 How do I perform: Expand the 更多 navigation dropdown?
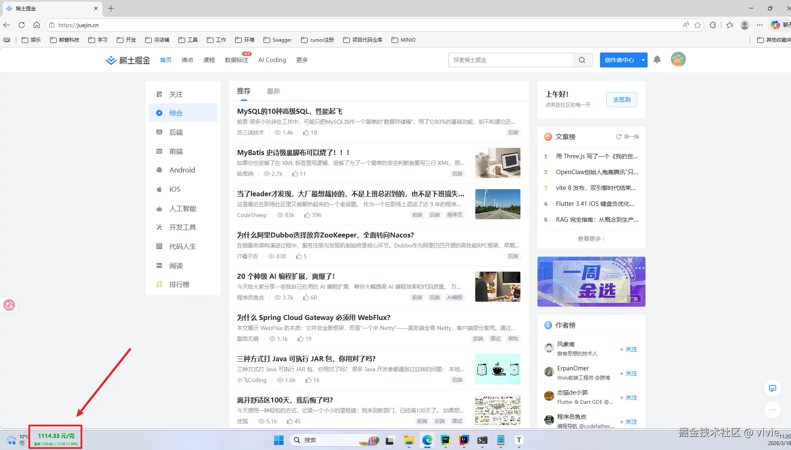(302, 60)
